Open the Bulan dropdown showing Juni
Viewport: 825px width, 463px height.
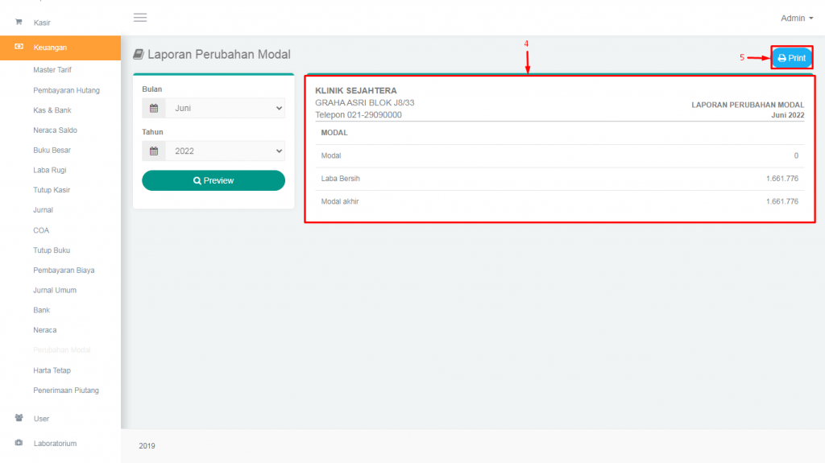(225, 108)
